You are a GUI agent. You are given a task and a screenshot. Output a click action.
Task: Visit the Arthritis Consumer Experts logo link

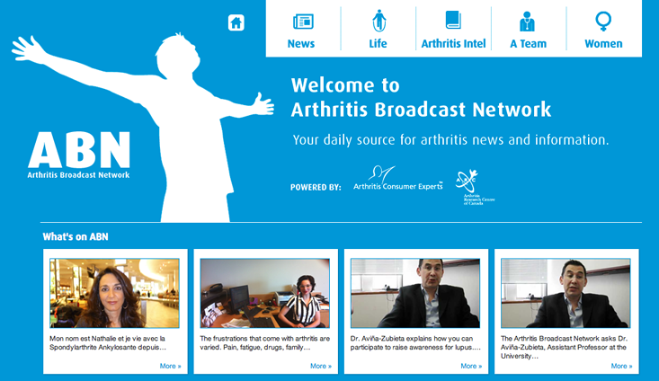[x=398, y=179]
